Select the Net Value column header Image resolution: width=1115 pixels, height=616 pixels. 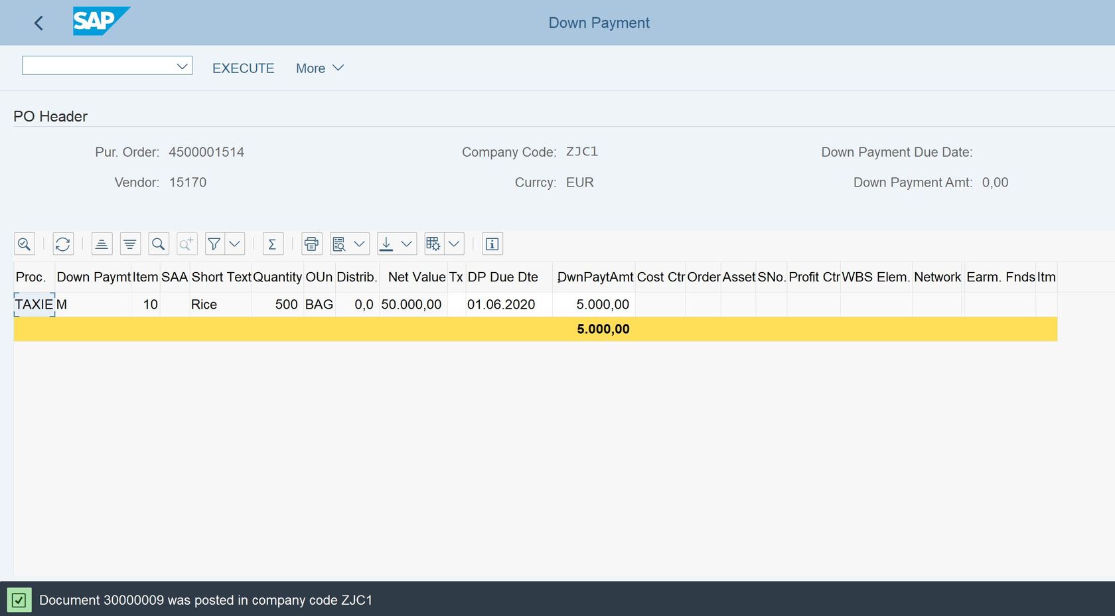[413, 277]
